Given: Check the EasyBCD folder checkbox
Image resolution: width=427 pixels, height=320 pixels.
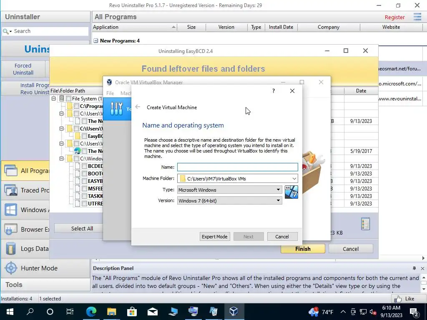Looking at the screenshot, I should pyautogui.click(x=84, y=136).
